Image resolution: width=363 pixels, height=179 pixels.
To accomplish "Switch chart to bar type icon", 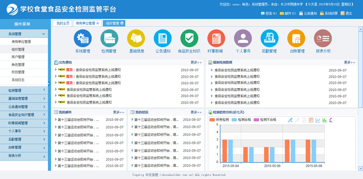I will click(x=324, y=120).
